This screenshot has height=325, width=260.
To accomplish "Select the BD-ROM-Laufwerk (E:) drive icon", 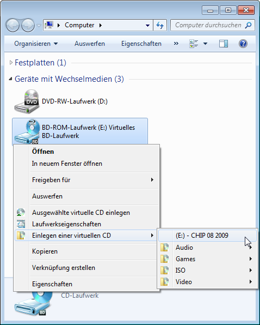I will coord(27,132).
